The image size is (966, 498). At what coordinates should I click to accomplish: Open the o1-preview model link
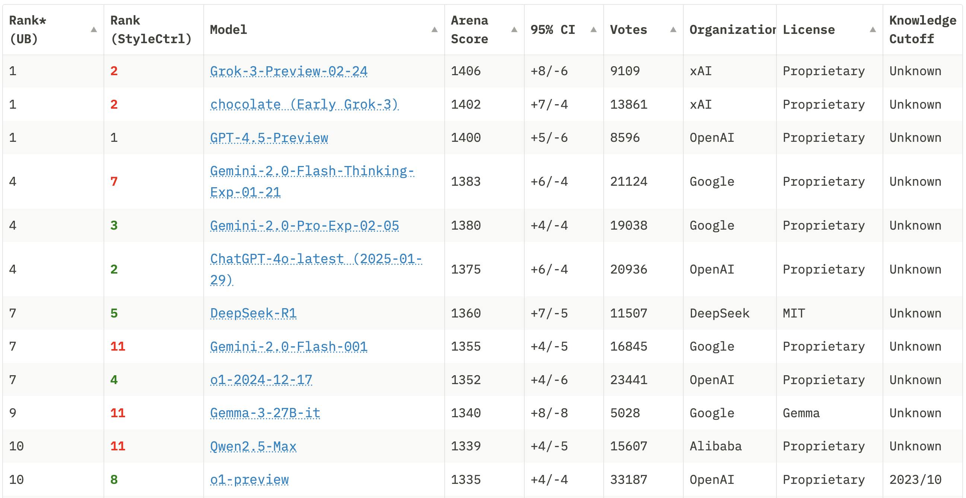[250, 479]
